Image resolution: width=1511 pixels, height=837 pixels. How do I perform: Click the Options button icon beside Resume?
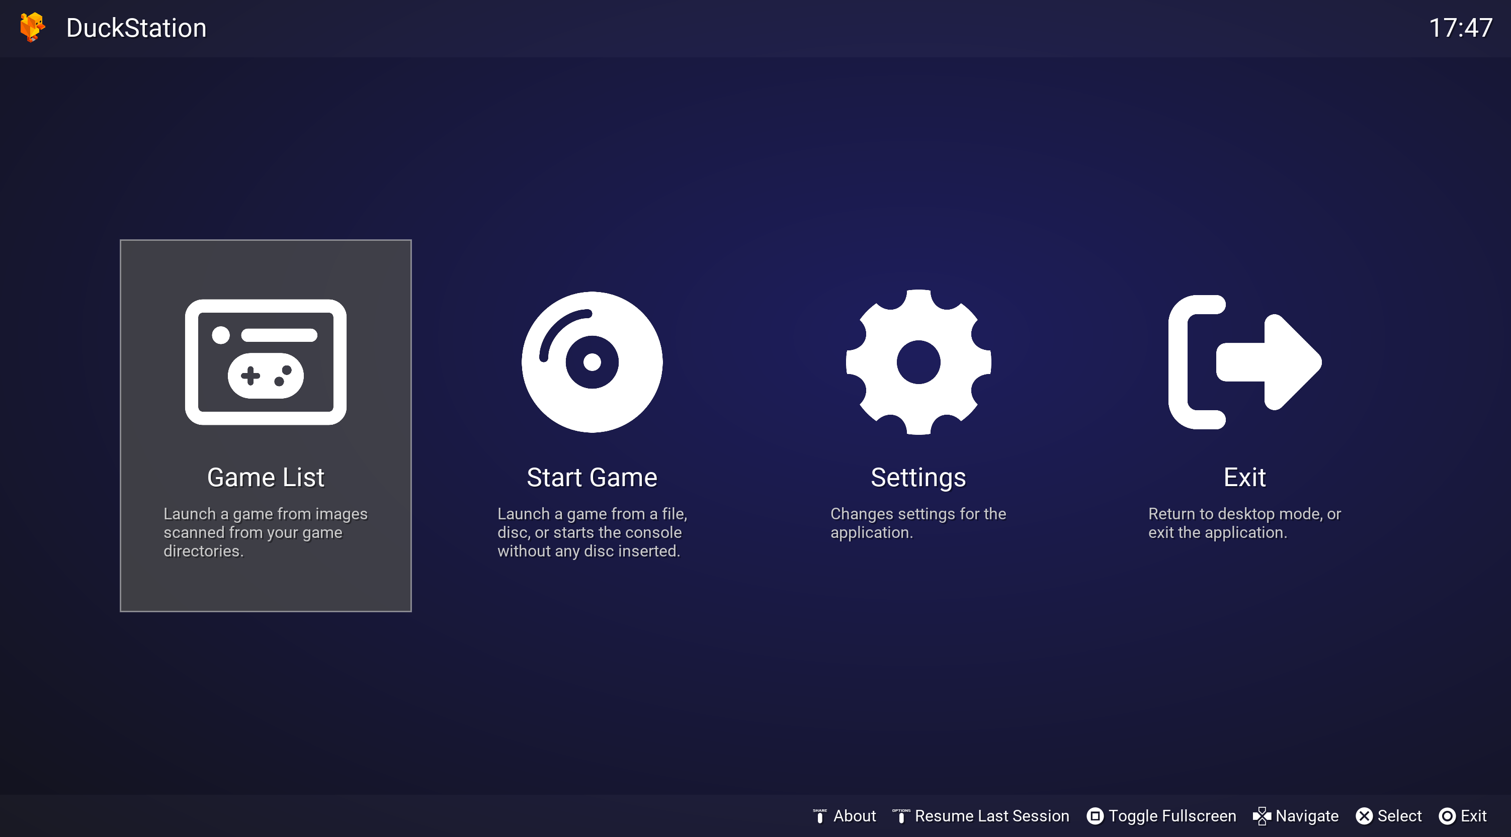coord(901,815)
